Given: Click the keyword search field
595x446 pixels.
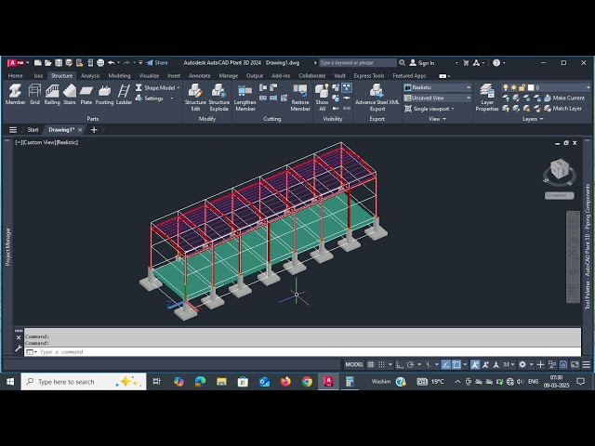Looking at the screenshot, I should (357, 62).
